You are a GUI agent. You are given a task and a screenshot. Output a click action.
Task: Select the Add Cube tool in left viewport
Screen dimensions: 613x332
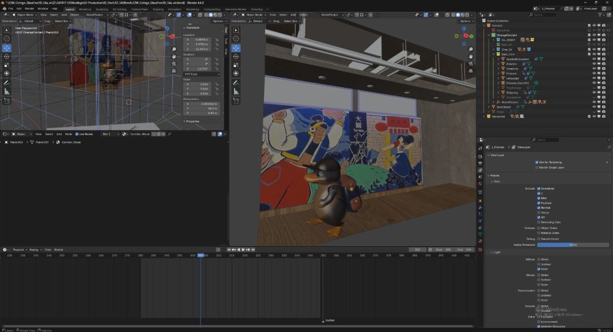pos(7,100)
